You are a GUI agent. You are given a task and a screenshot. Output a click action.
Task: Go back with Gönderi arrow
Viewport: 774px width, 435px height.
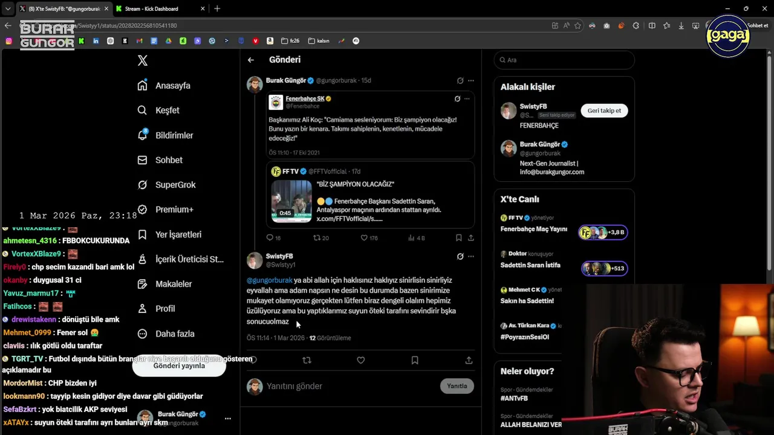[x=251, y=60]
